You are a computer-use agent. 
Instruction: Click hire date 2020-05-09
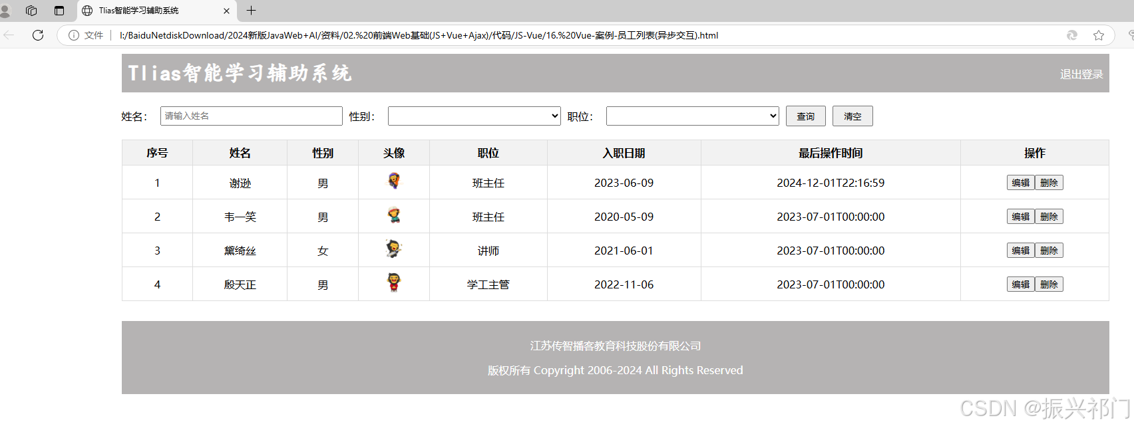pyautogui.click(x=624, y=217)
